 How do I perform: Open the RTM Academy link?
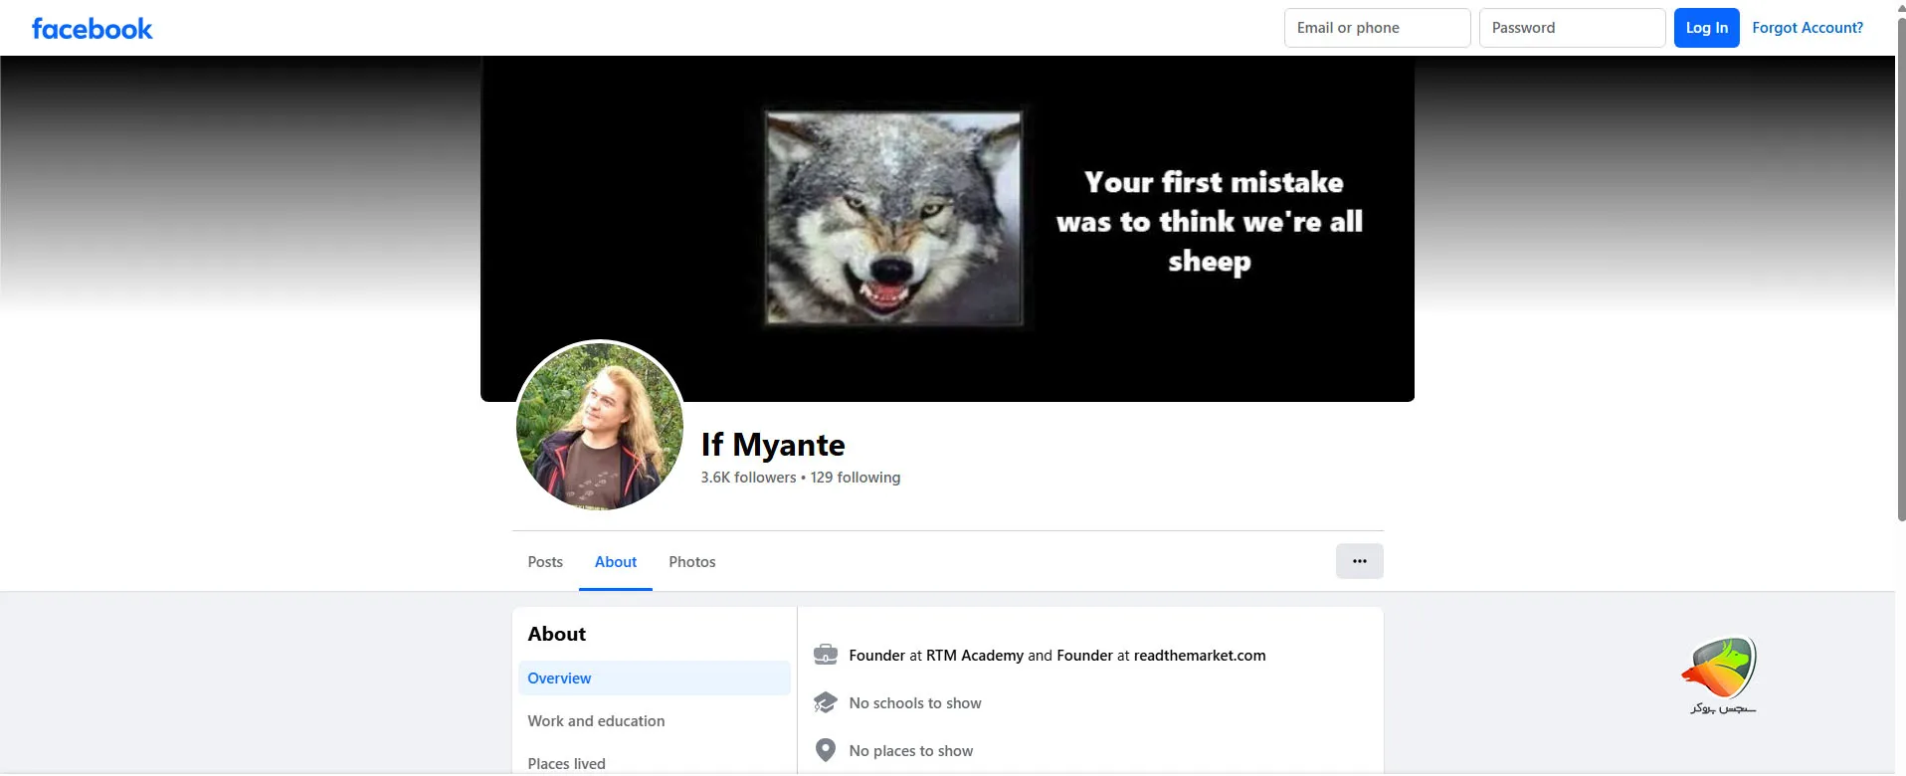[974, 656]
